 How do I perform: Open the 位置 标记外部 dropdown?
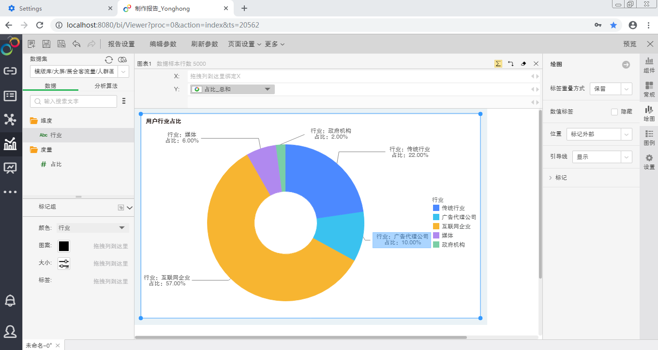(x=599, y=134)
